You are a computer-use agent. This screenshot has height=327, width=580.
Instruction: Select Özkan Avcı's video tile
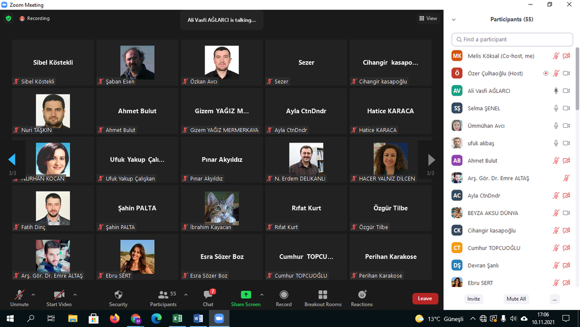[221, 62]
